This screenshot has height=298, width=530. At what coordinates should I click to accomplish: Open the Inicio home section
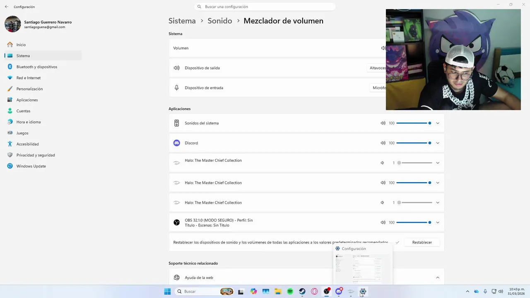pos(43,45)
